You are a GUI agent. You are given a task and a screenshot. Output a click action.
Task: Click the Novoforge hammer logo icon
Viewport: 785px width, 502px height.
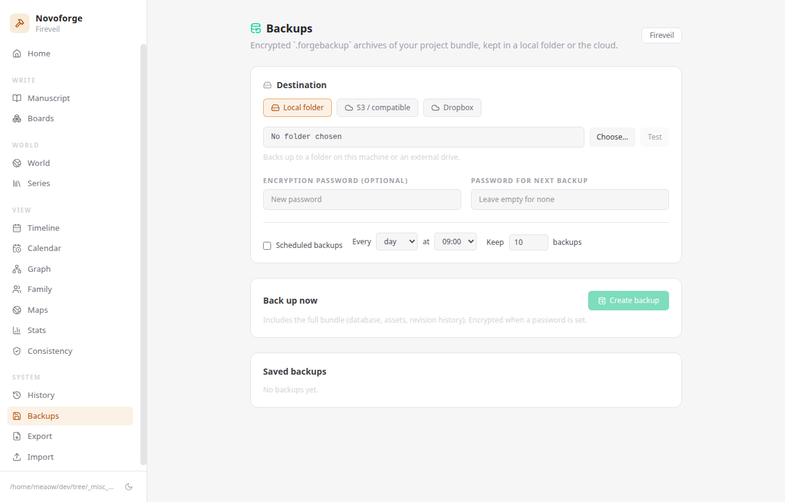pos(20,23)
